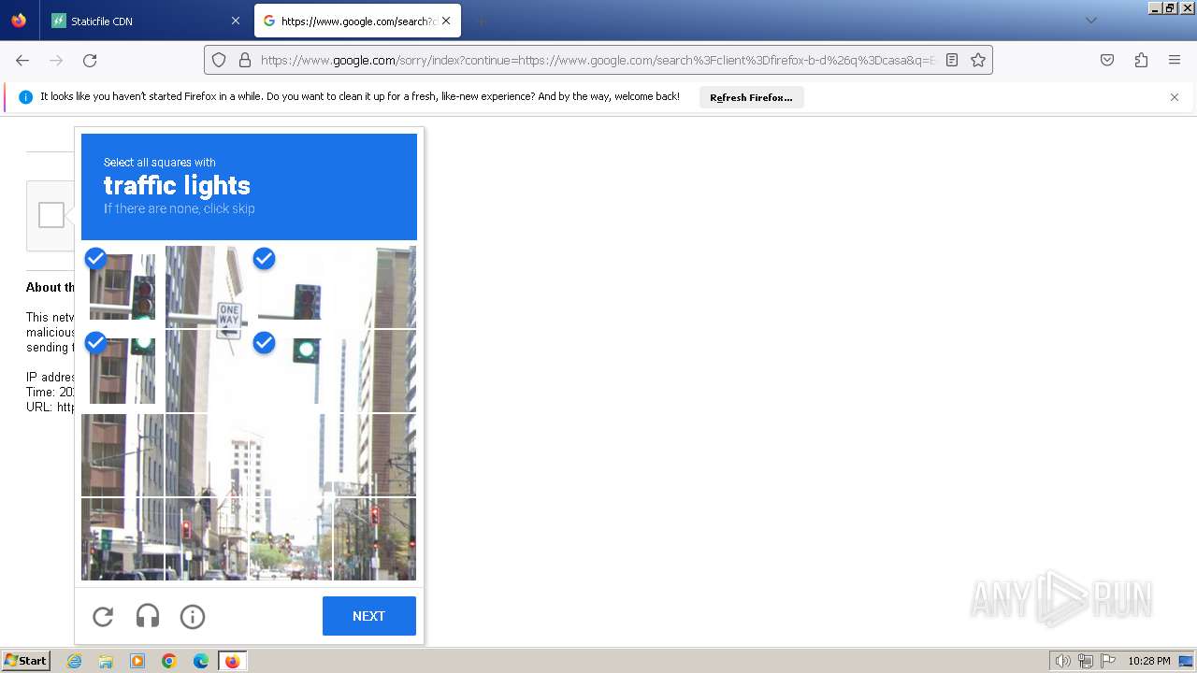
Task: Open the Action Center flag icon
Action: click(1108, 661)
